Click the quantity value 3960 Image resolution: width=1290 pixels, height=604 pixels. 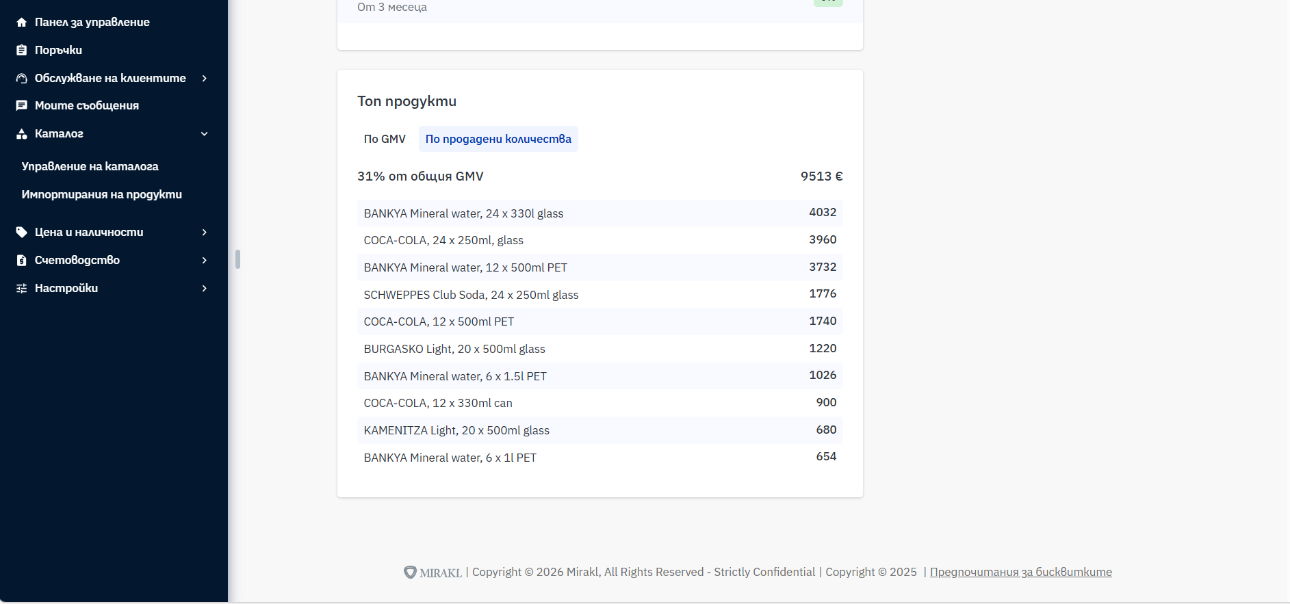click(823, 239)
